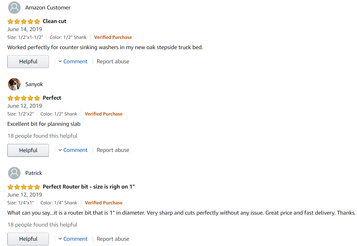Expand Comment chevron under Patrick's review
Image resolution: width=357 pixels, height=246 pixels.
pos(60,239)
